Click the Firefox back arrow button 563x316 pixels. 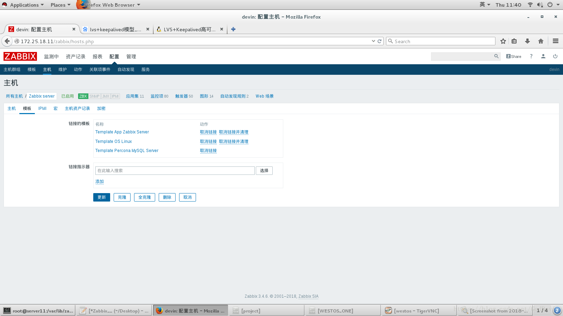point(7,41)
